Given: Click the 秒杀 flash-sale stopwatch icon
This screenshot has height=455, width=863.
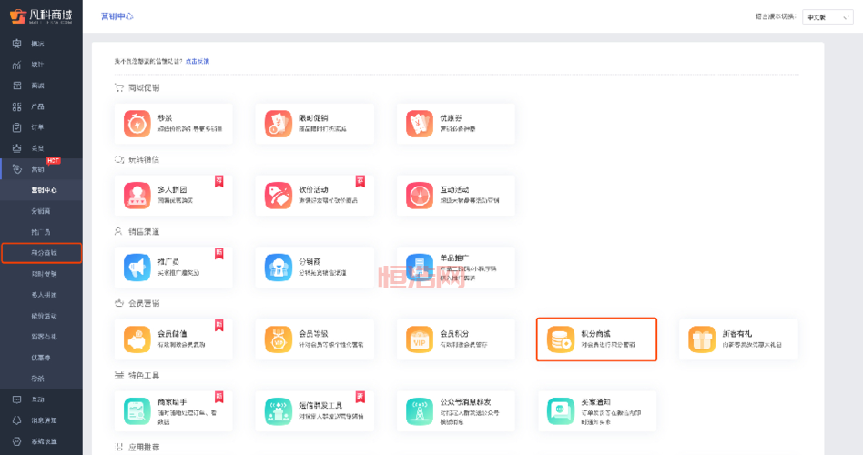Looking at the screenshot, I should click(138, 124).
